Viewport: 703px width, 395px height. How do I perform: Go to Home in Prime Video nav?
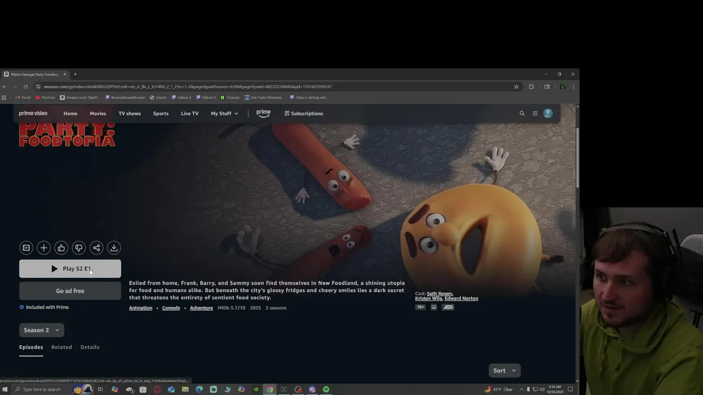pos(70,114)
